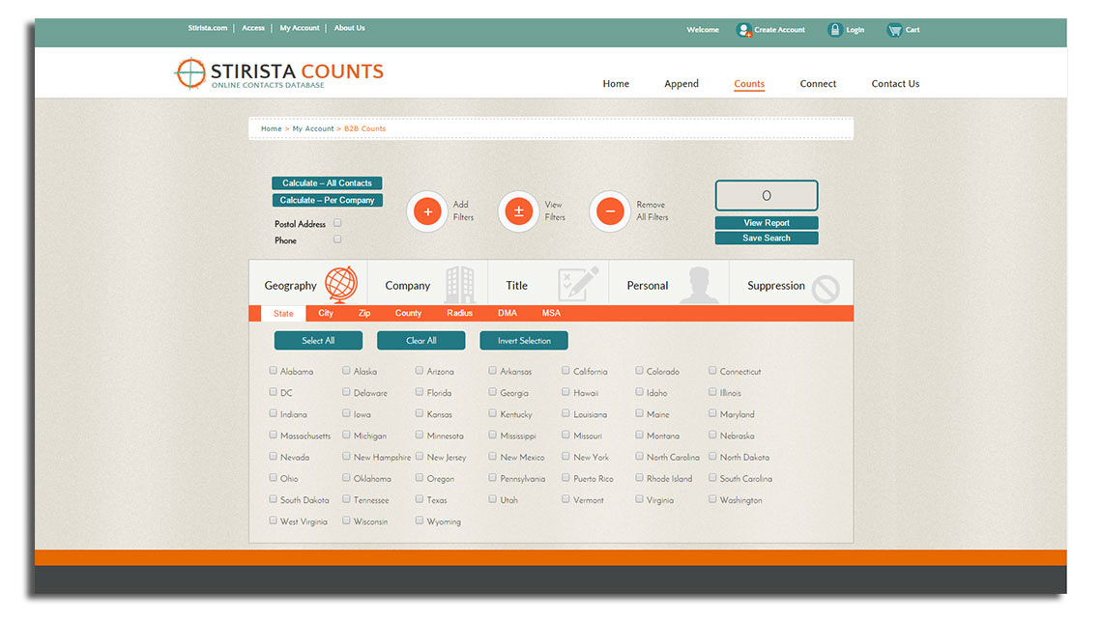
Task: Click the My Account breadcrumb link
Action: 313,128
